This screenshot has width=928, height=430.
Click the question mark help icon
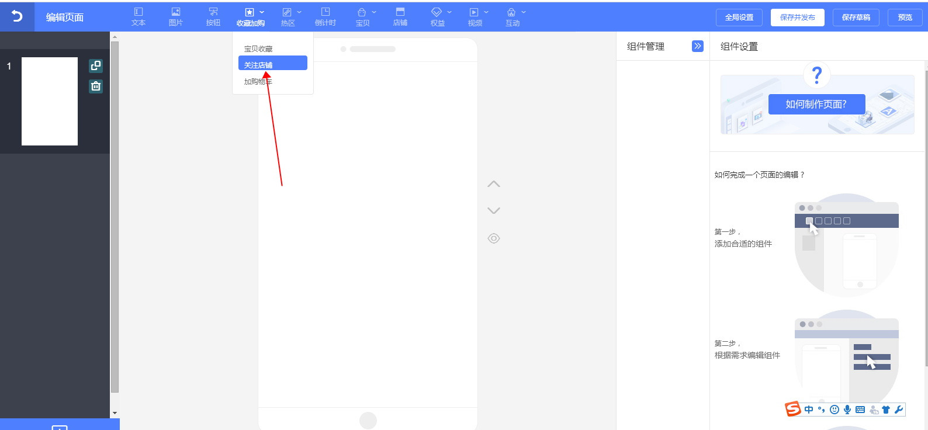point(817,75)
